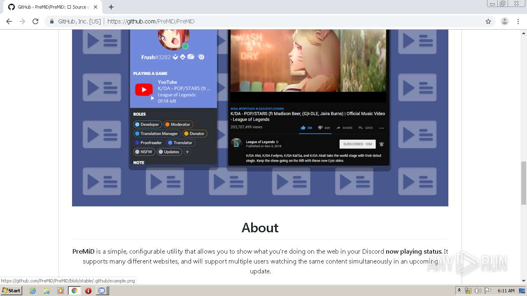Screen dimensions: 527x296
Task: Show hidden system tray icons
Action: click(x=459, y=291)
